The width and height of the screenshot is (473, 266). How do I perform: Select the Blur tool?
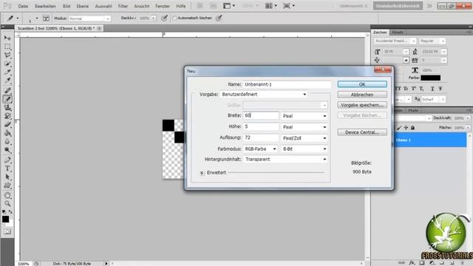[x=7, y=141]
